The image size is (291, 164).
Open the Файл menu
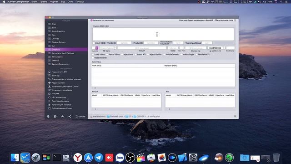(x=35, y=2)
